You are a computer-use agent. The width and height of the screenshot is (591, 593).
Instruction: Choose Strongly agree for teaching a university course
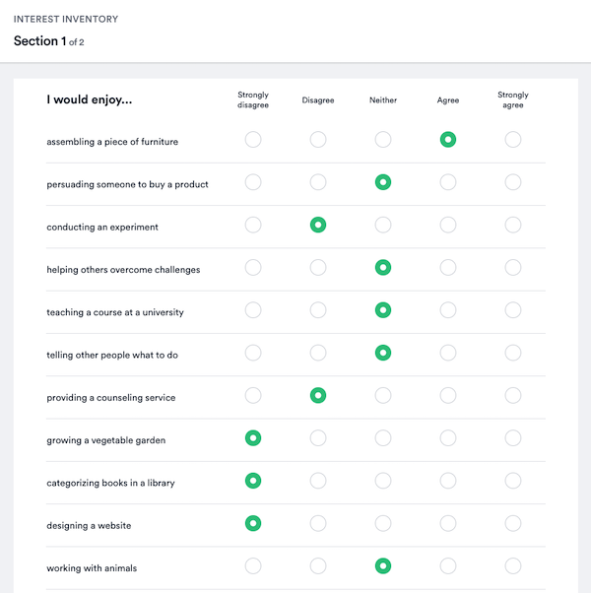(x=513, y=310)
